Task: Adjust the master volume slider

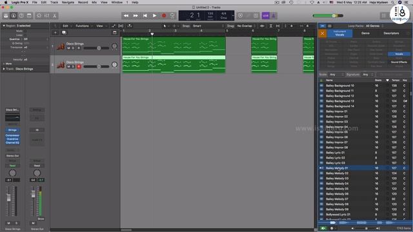Action: click(x=328, y=15)
